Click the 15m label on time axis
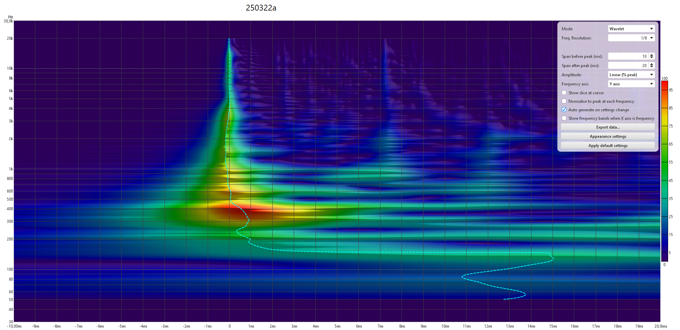The image size is (680, 330). (553, 326)
